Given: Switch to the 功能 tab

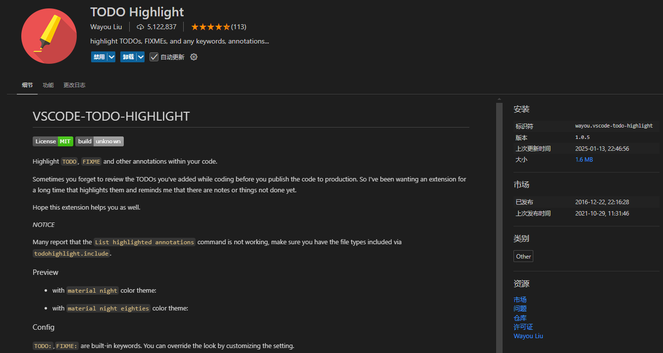Looking at the screenshot, I should pyautogui.click(x=48, y=85).
